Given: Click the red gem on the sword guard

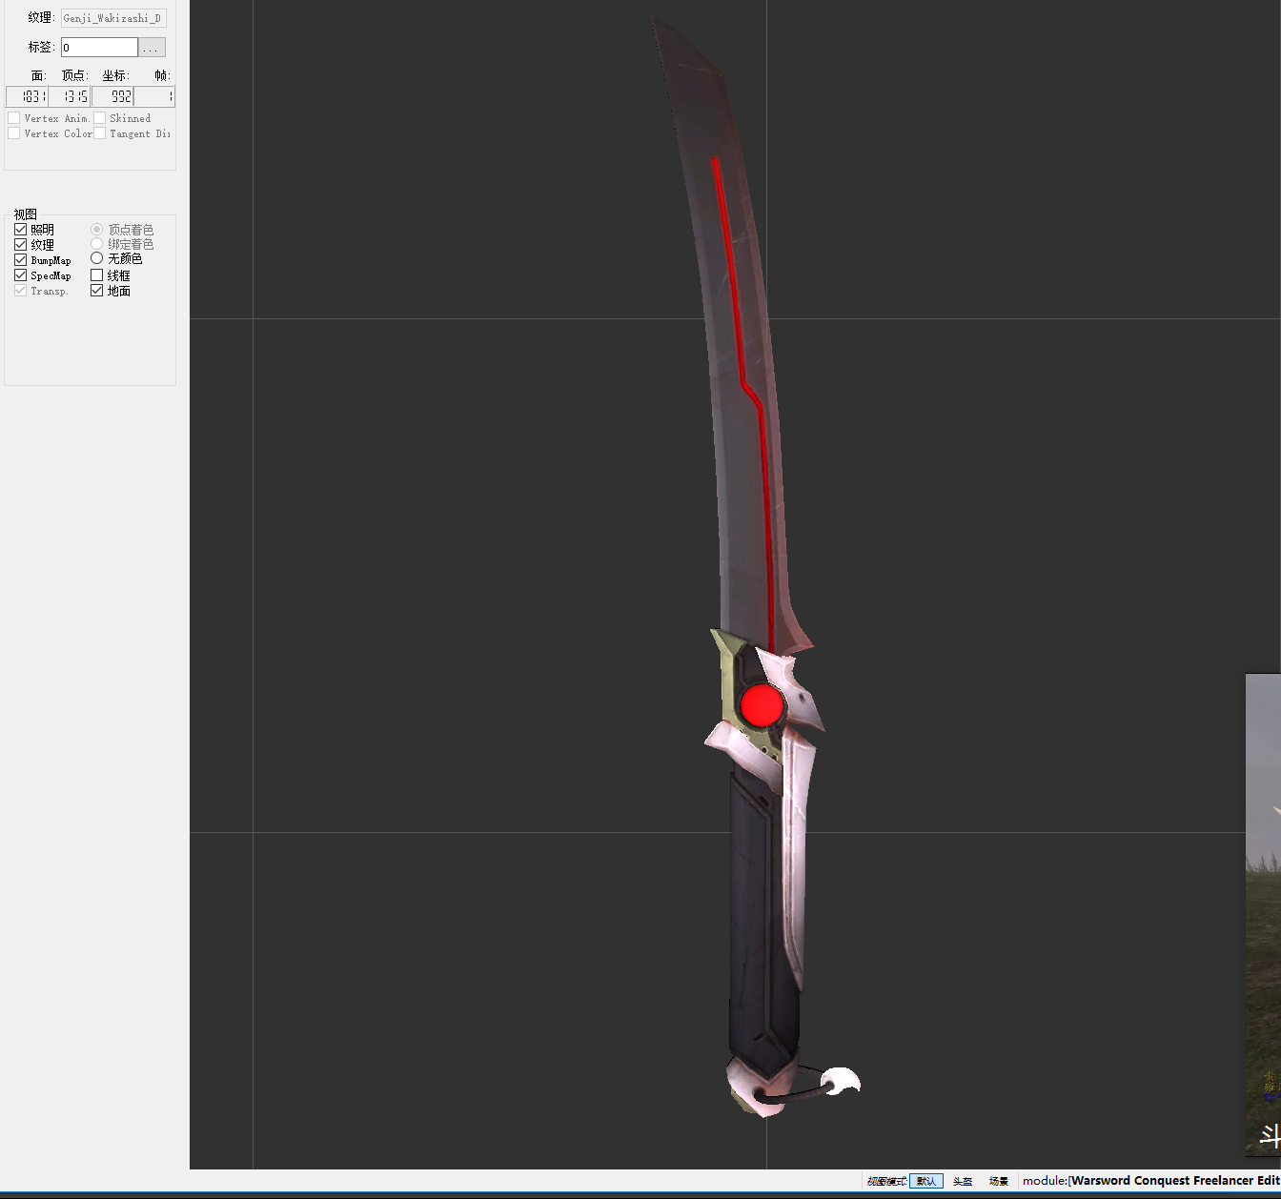Looking at the screenshot, I should (762, 705).
